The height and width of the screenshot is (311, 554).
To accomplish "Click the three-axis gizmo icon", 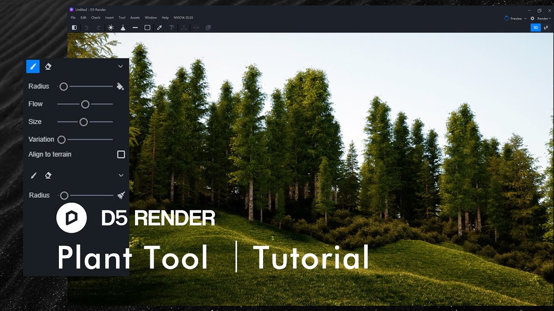I will (184, 28).
